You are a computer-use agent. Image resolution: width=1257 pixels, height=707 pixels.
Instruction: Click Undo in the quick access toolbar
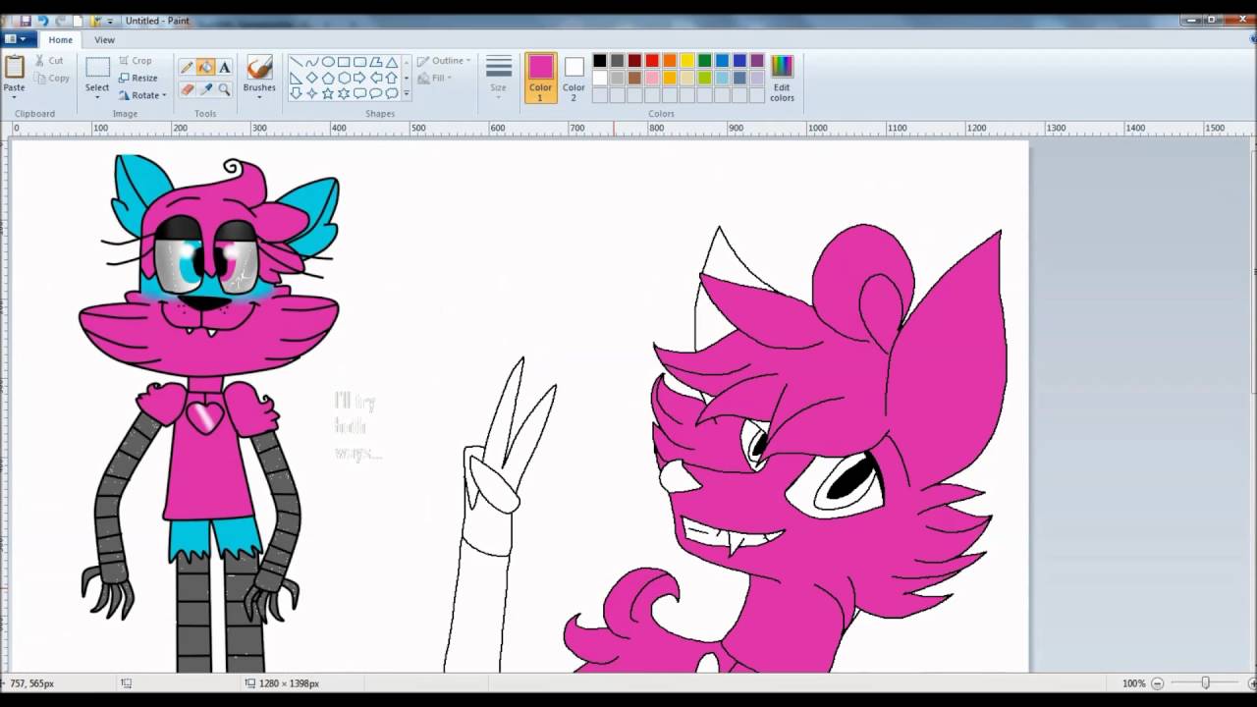coord(42,21)
